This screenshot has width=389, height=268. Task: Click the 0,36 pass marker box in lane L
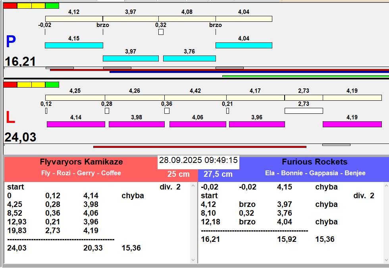(167, 111)
